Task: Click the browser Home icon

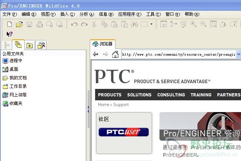Action: tap(115, 54)
